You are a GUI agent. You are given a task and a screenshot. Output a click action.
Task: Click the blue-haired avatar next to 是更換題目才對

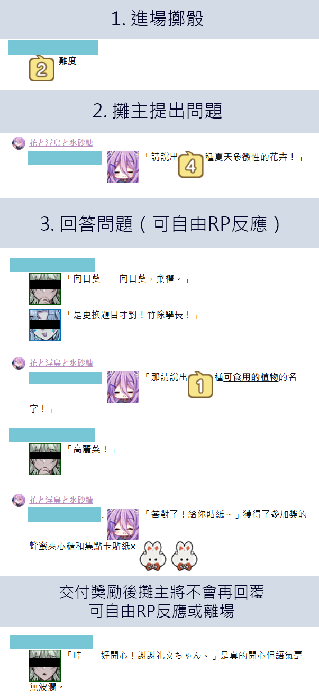pyautogui.click(x=45, y=325)
